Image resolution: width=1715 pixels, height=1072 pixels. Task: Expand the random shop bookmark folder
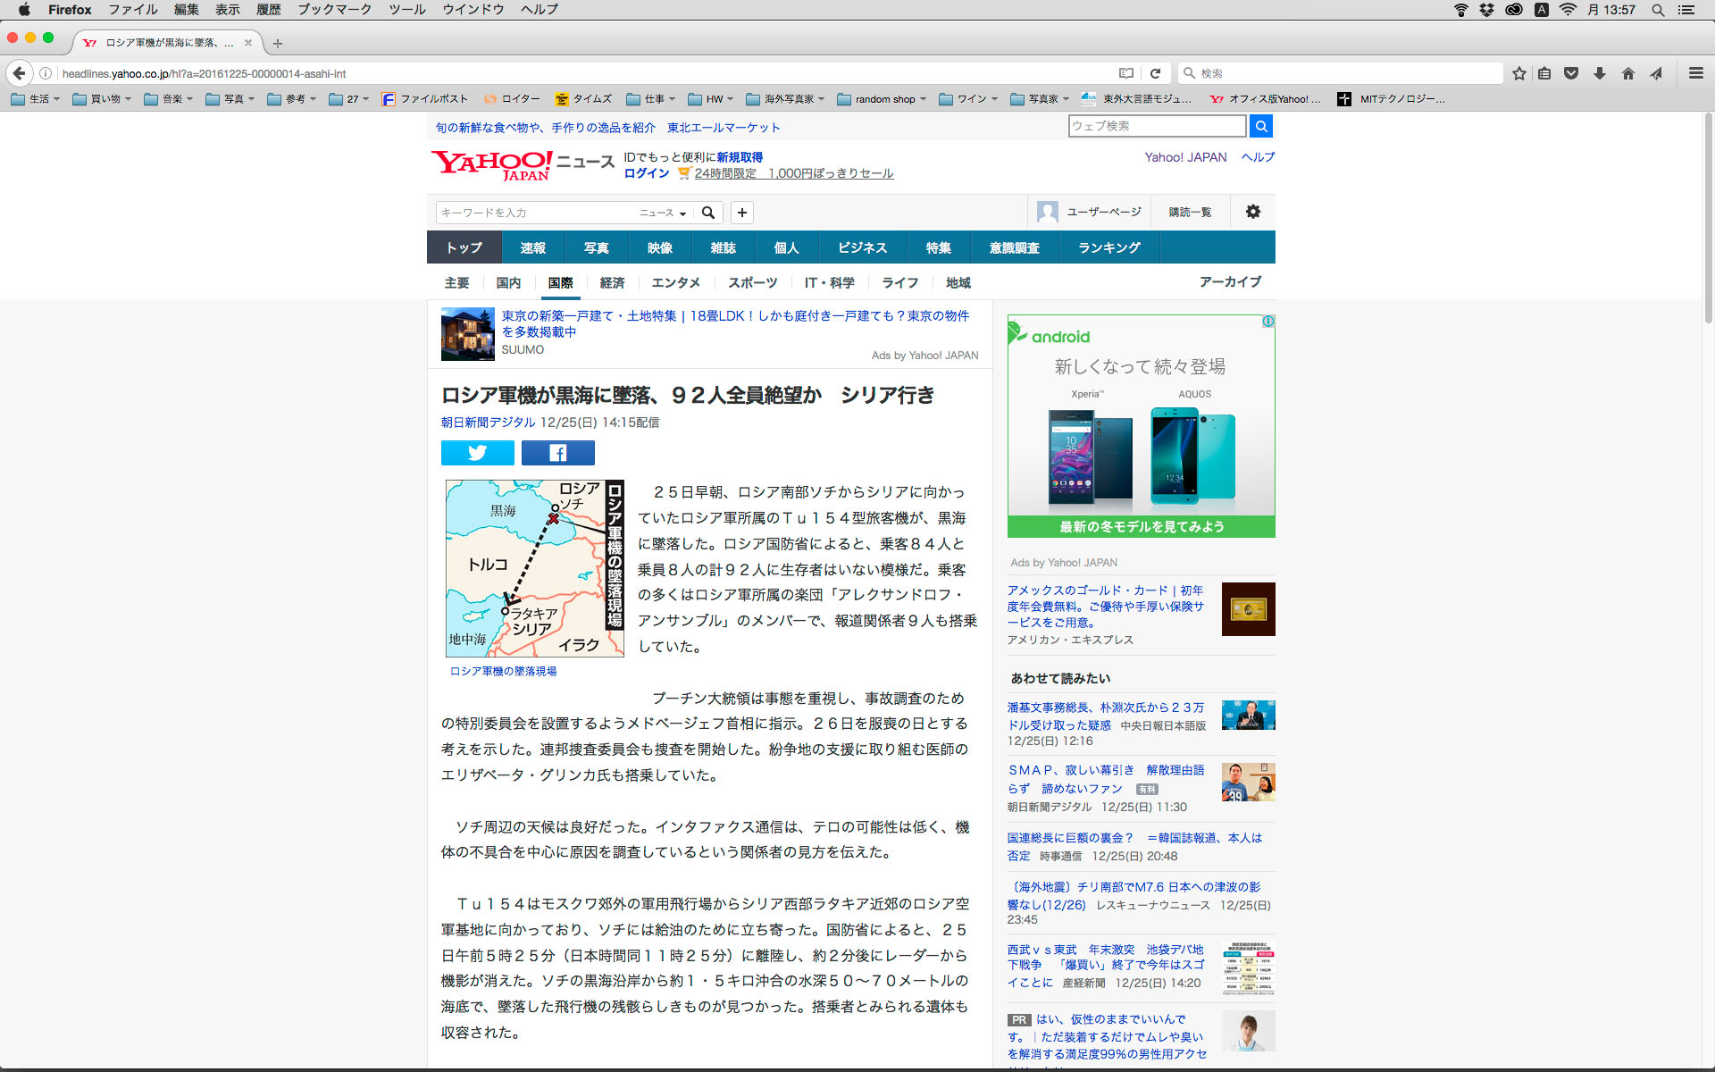pos(883,99)
